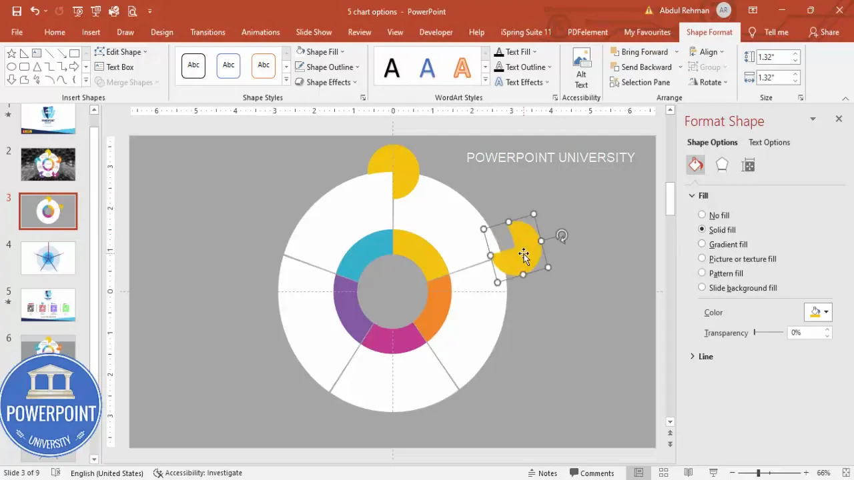
Task: Open the Rotate dropdown
Action: pos(708,82)
